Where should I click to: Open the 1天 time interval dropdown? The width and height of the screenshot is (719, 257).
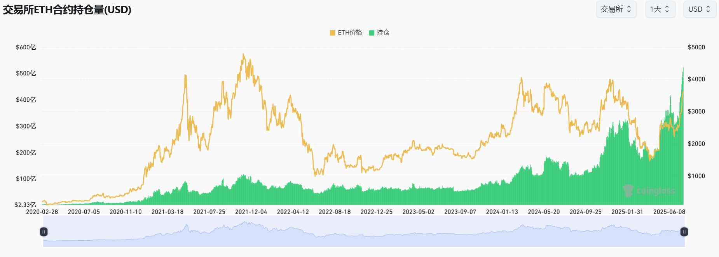tap(660, 9)
